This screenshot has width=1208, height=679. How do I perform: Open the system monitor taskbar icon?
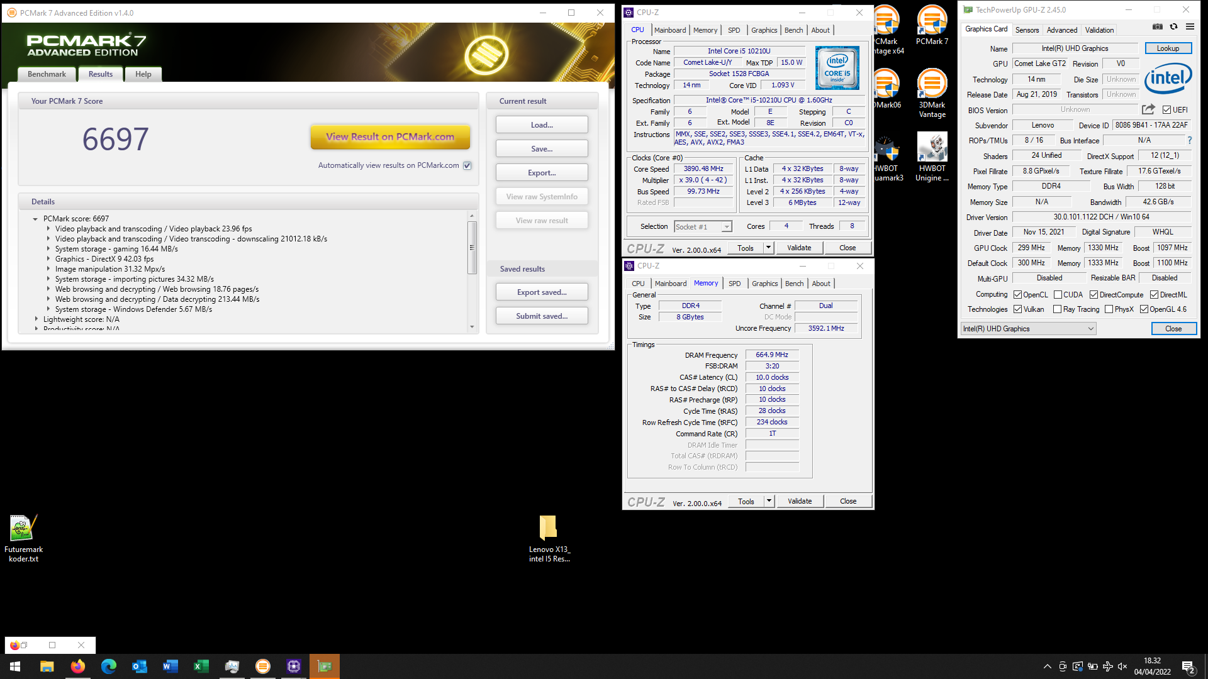[232, 666]
